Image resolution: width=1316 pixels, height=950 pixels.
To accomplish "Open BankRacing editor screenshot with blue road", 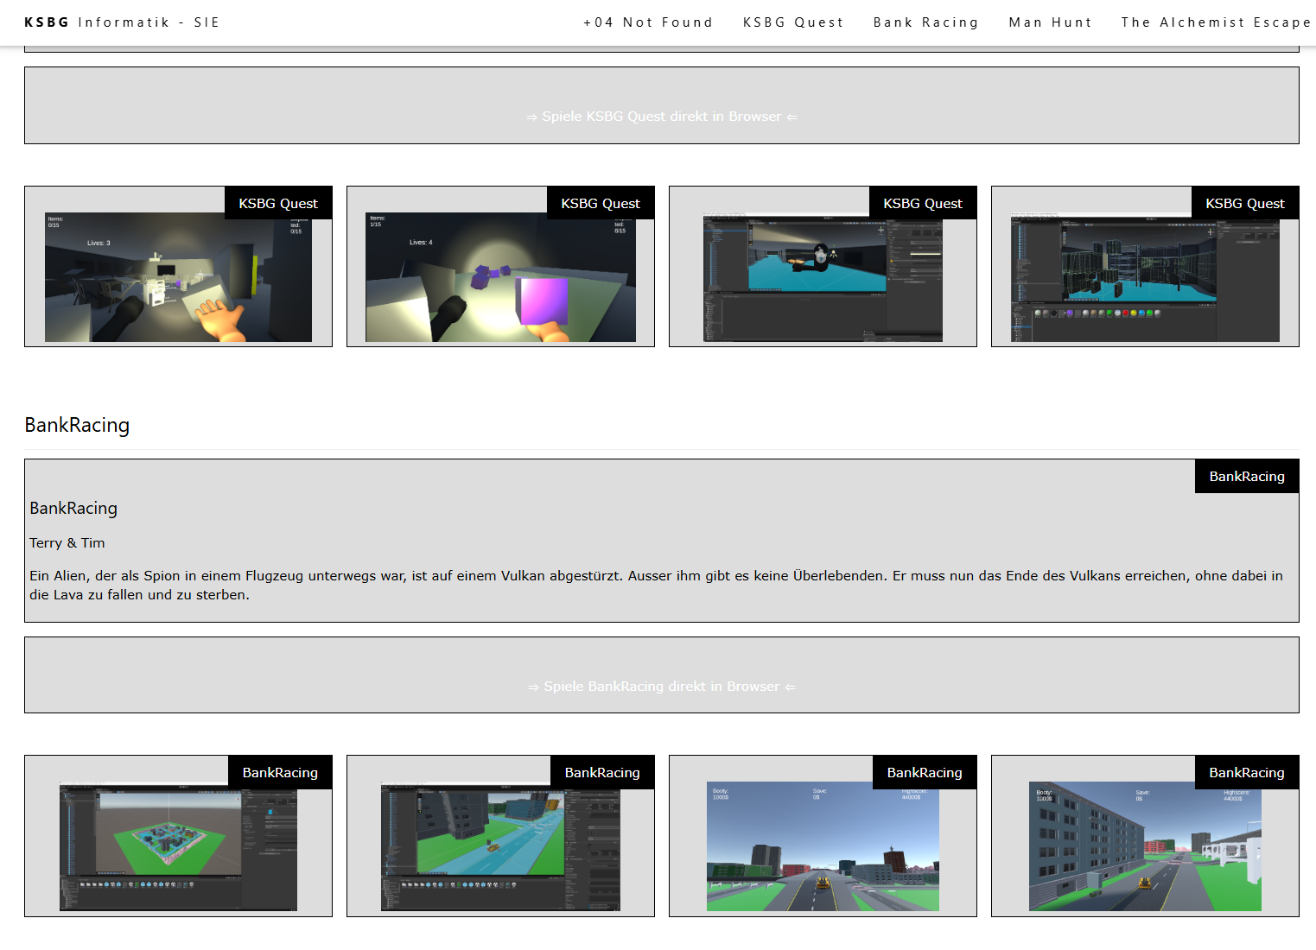I will click(x=500, y=846).
